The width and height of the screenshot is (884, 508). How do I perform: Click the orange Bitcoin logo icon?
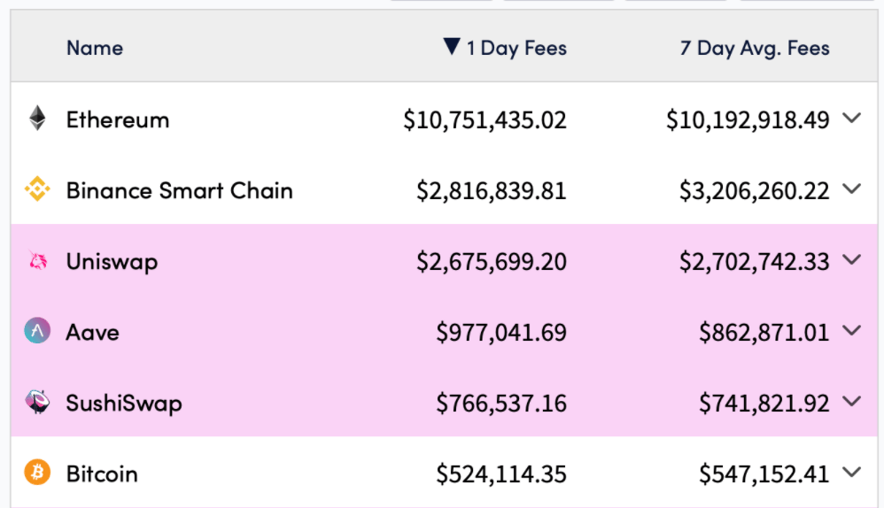click(x=37, y=473)
